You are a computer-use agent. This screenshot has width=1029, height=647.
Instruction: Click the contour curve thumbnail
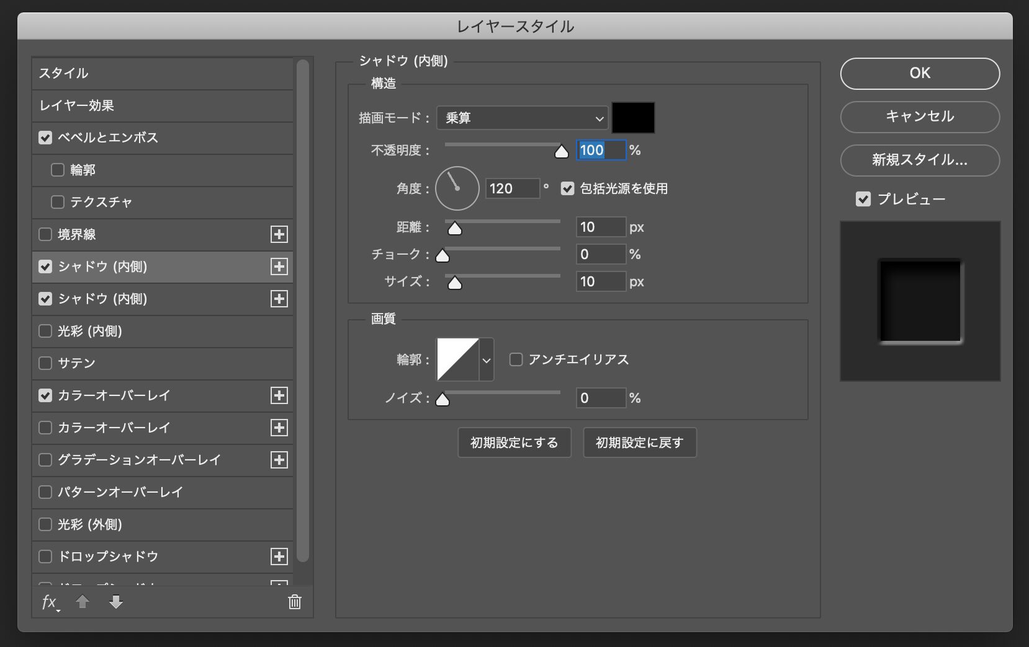pos(458,359)
